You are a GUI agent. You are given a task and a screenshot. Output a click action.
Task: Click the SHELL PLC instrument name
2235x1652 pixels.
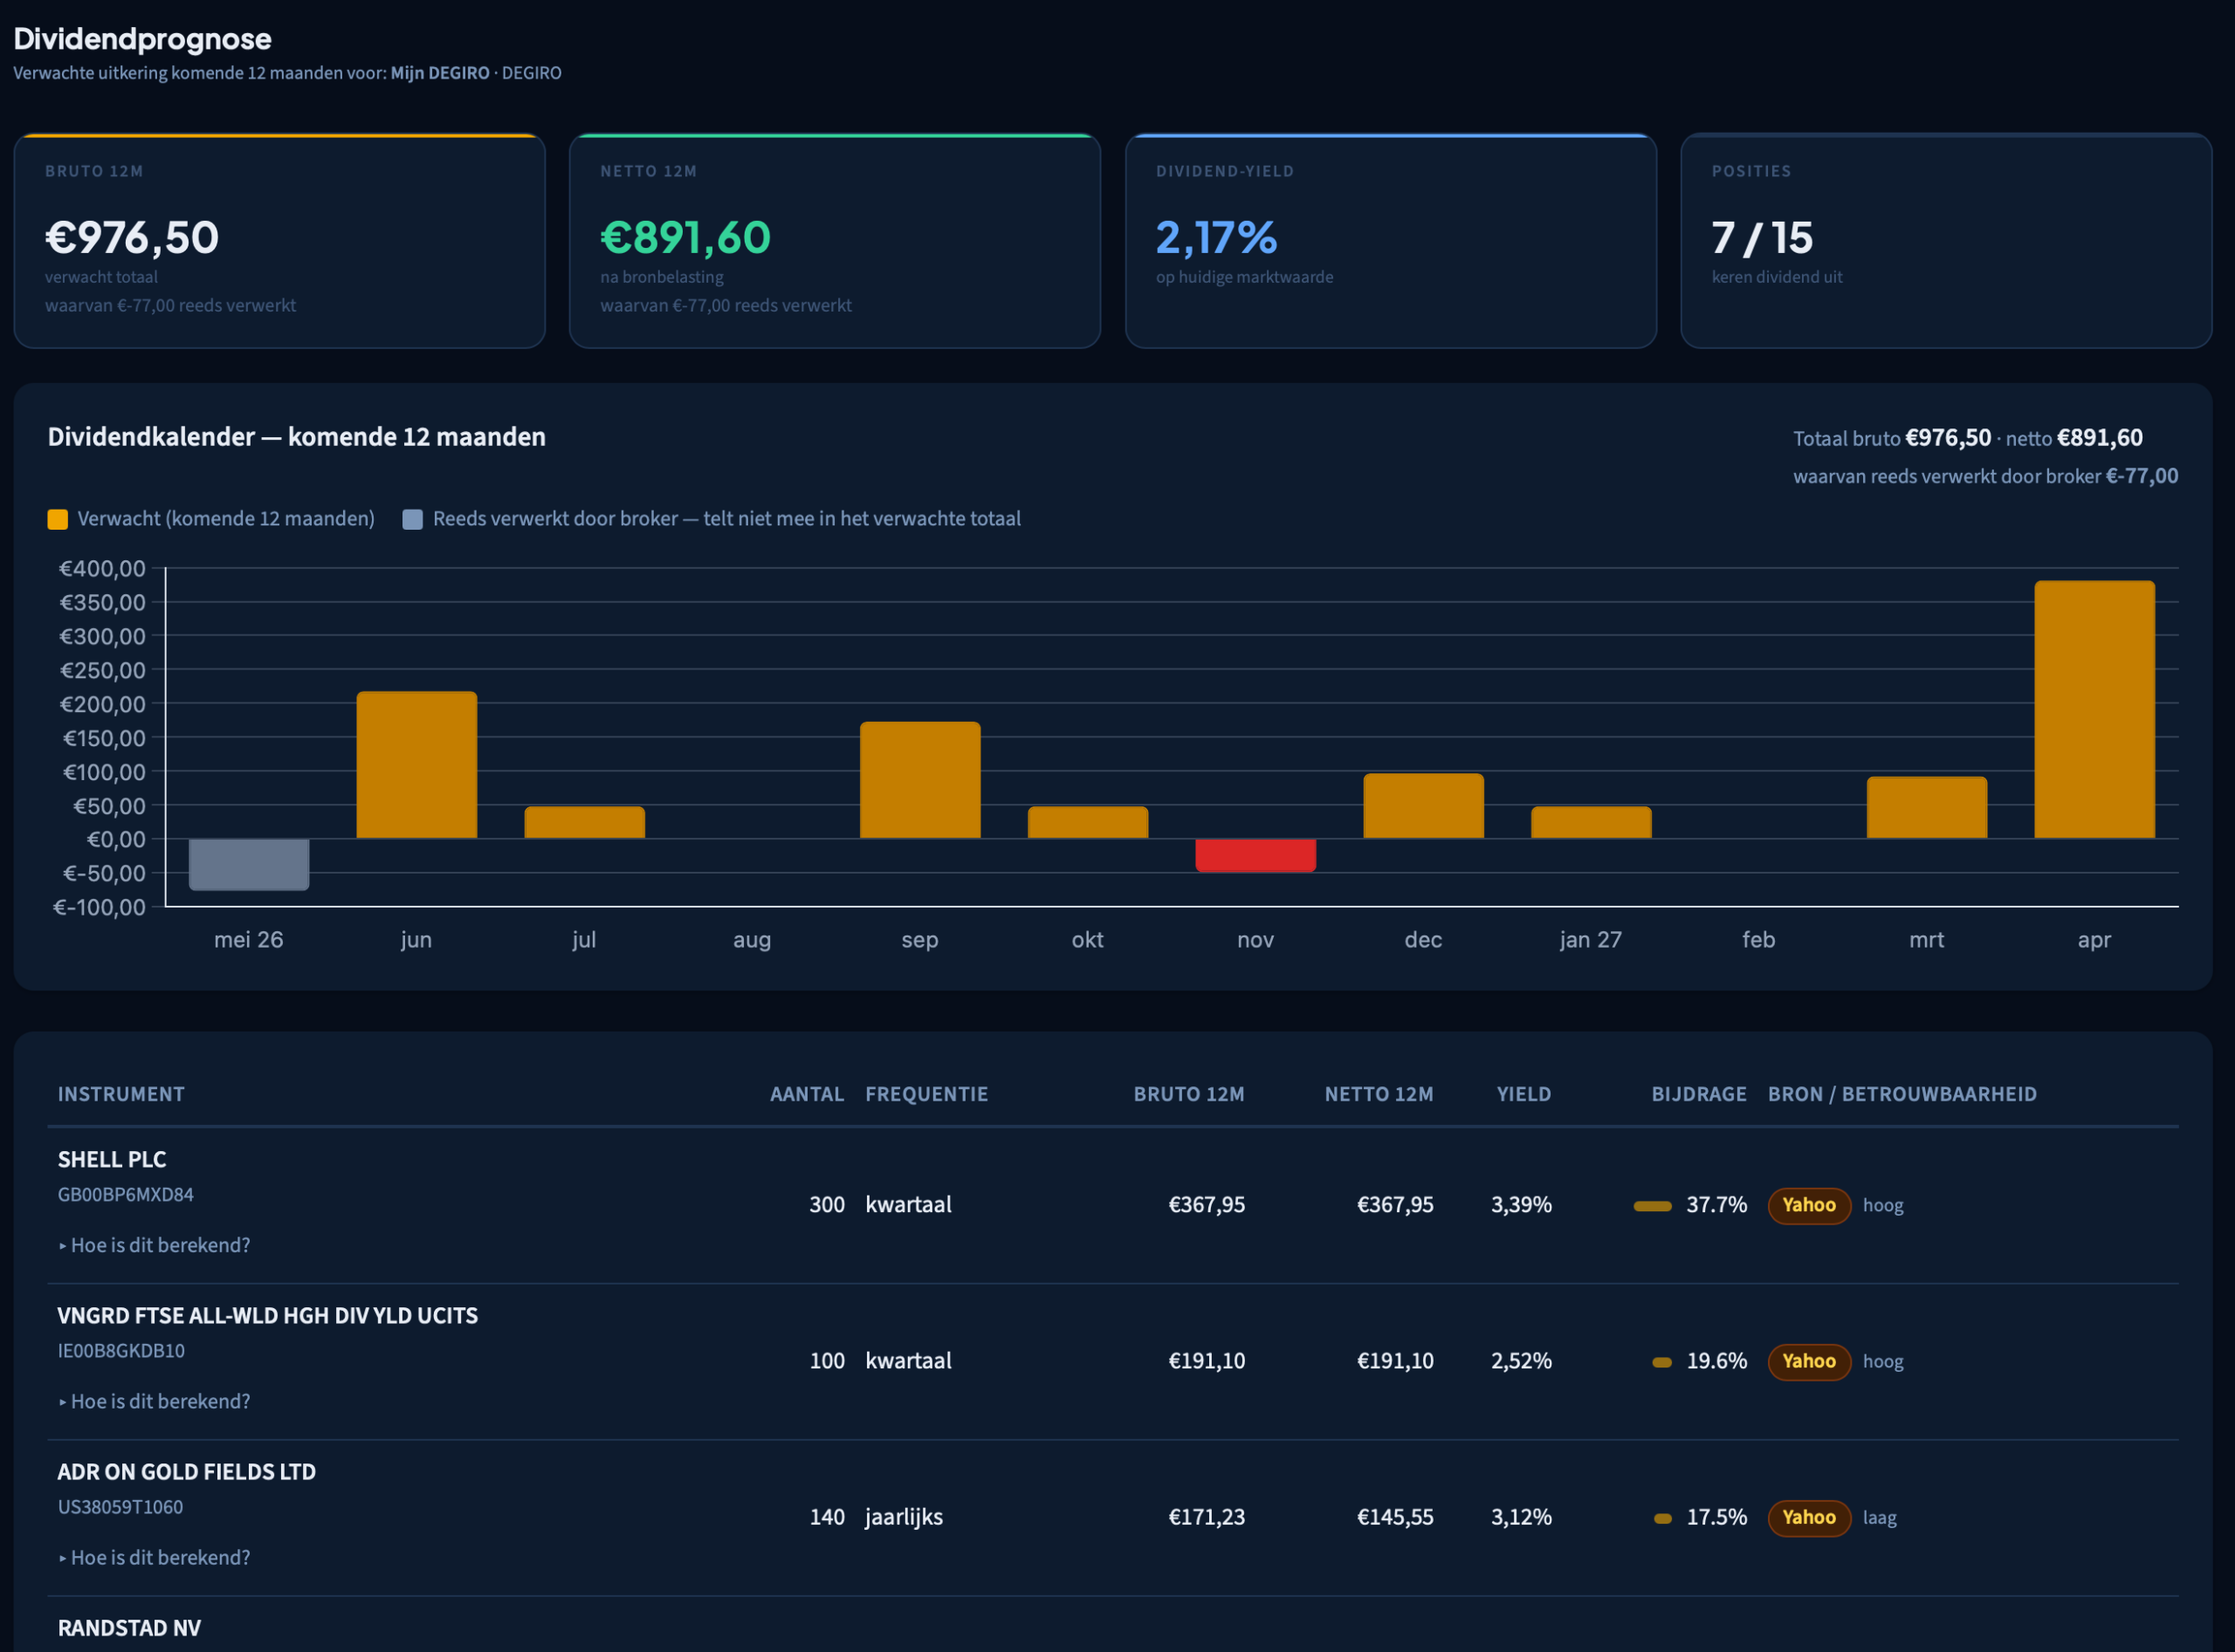(x=112, y=1159)
